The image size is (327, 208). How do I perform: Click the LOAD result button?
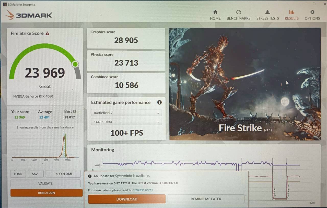coord(18,174)
